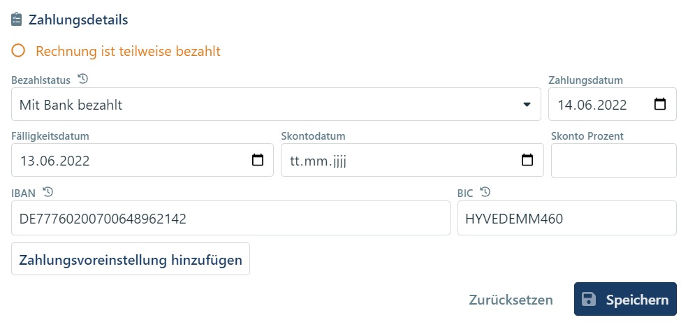Select the Fälligkeitsdatum date text 13.06.2022
Viewport: 688px width, 336px height.
tap(54, 161)
